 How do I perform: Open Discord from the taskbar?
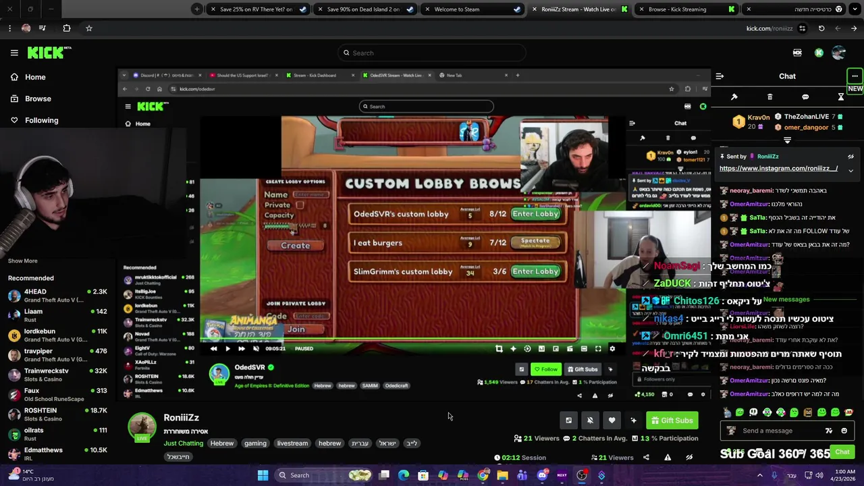542,475
